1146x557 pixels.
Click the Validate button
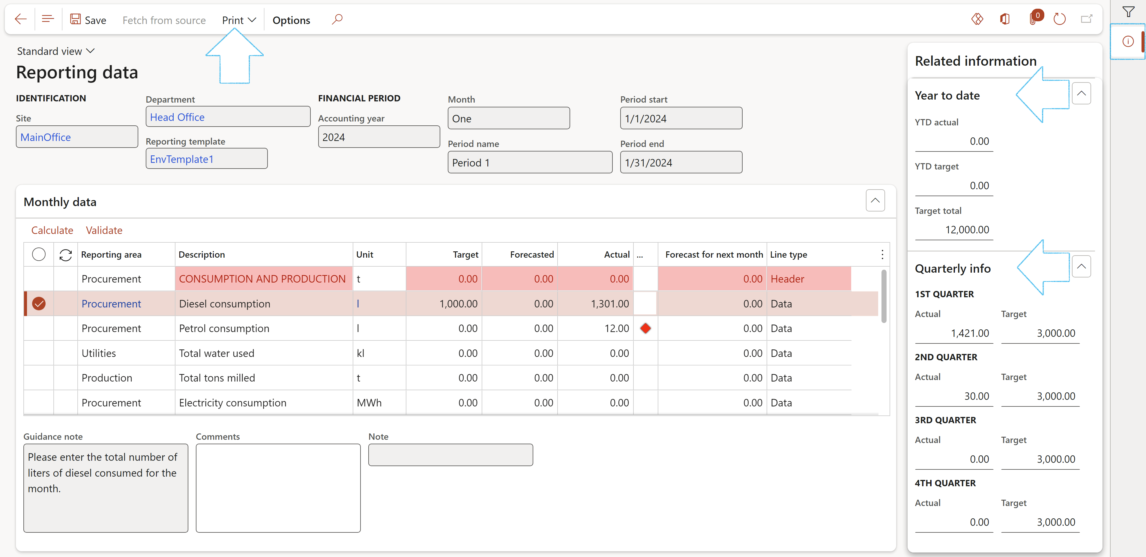coord(104,230)
